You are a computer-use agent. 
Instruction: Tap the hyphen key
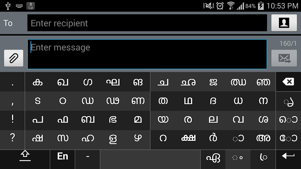88,156
